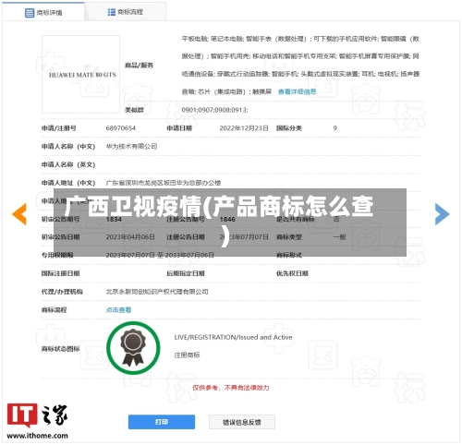Go to next slide with blue arrow
Image resolution: width=462 pixels, height=445 pixels.
click(443, 214)
